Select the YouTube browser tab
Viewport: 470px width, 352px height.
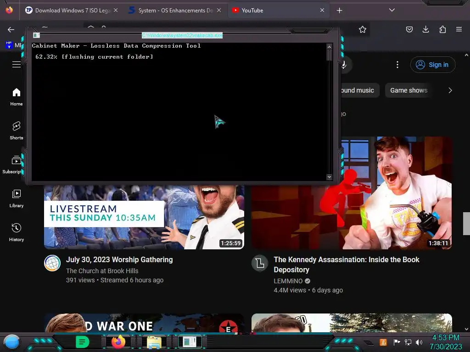[x=278, y=11]
